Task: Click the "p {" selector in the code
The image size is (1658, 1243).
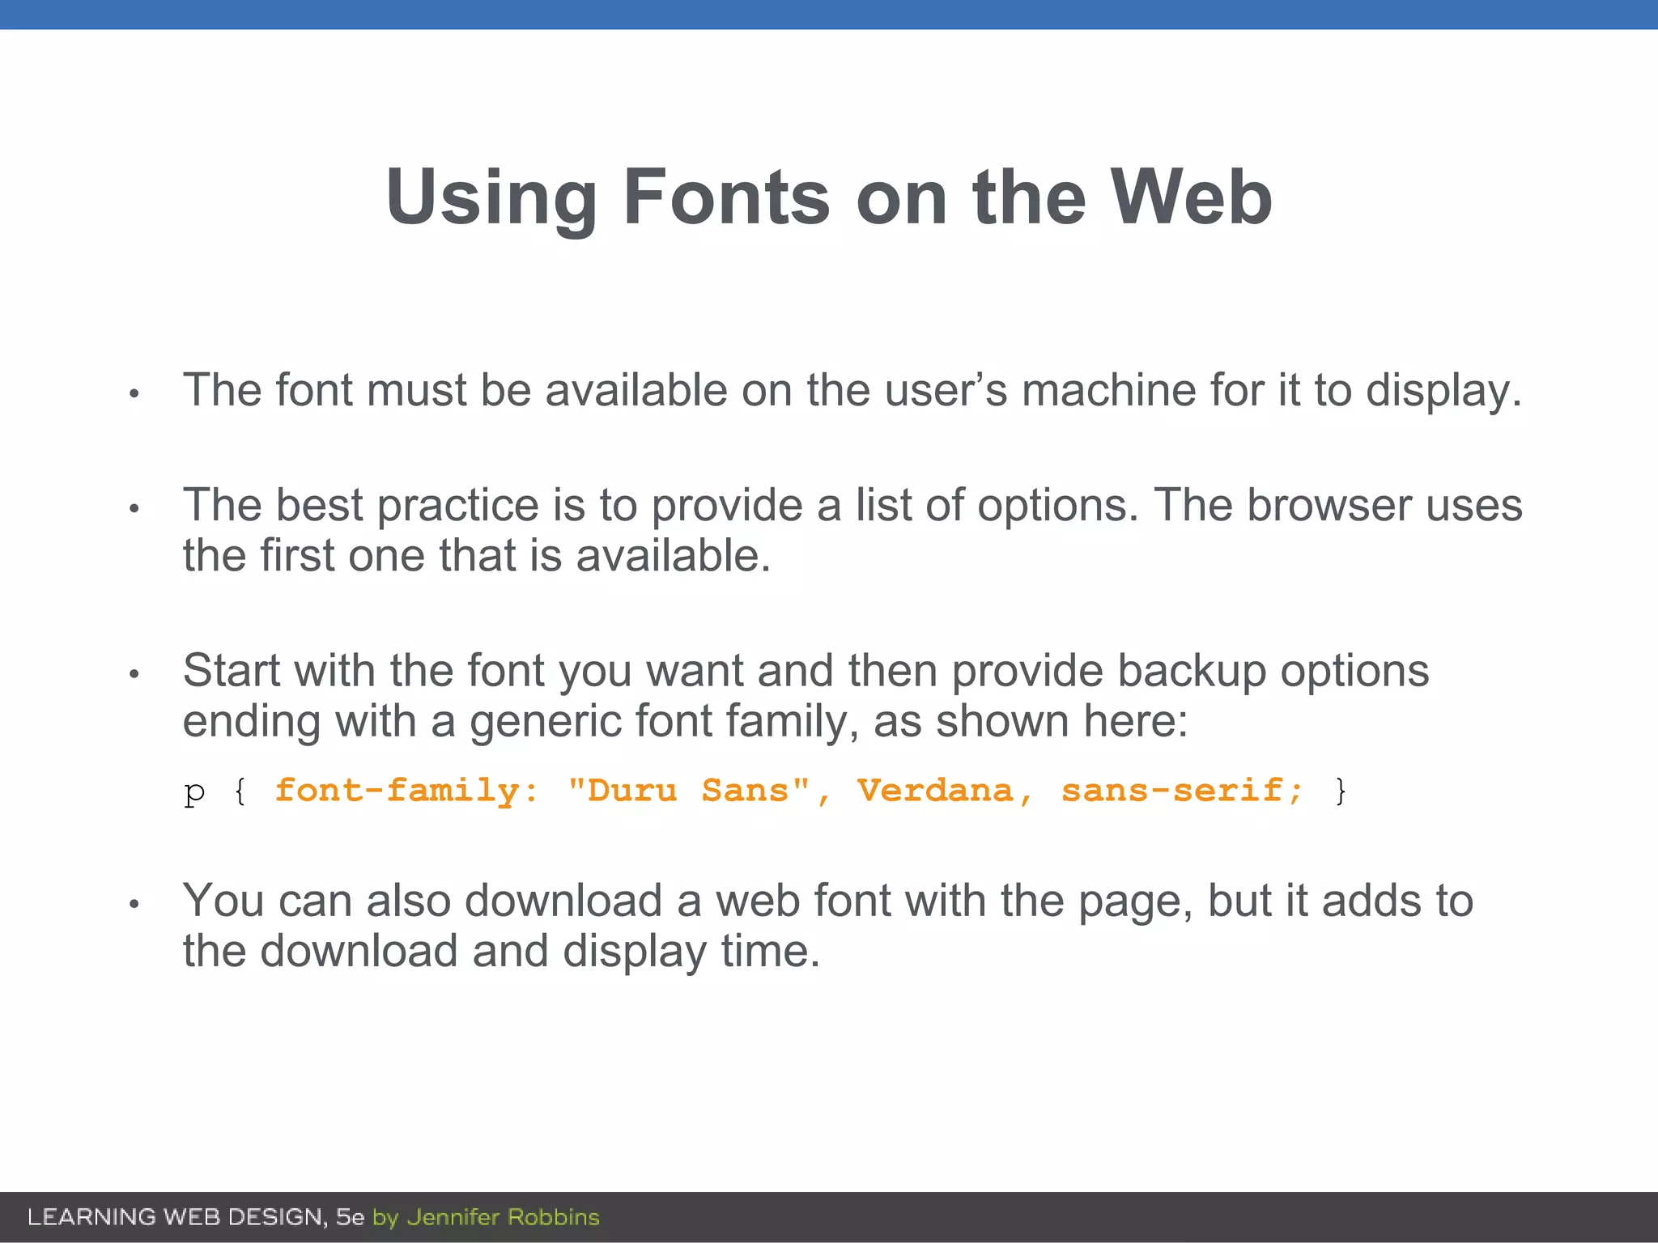Action: tap(215, 792)
